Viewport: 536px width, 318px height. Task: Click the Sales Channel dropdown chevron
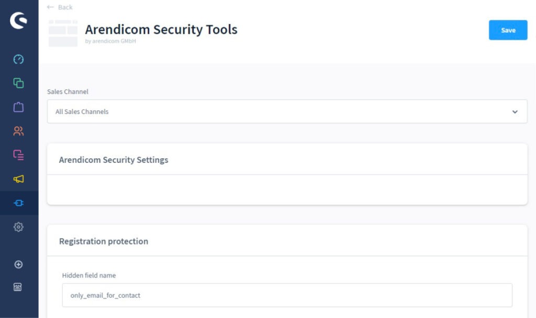(x=515, y=112)
